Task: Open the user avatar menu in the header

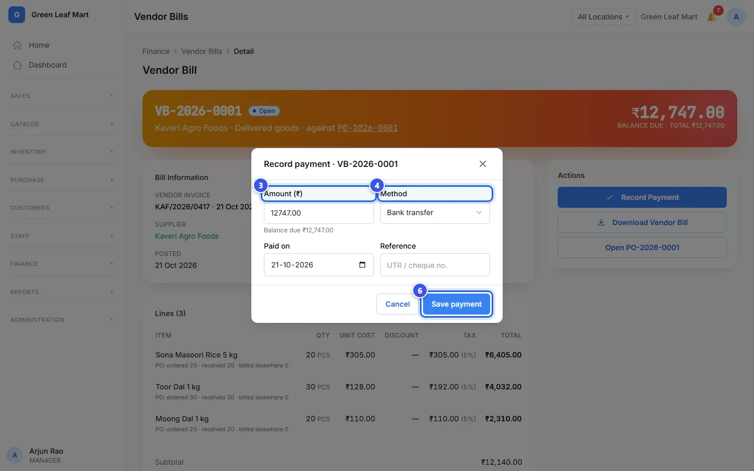Action: [736, 17]
